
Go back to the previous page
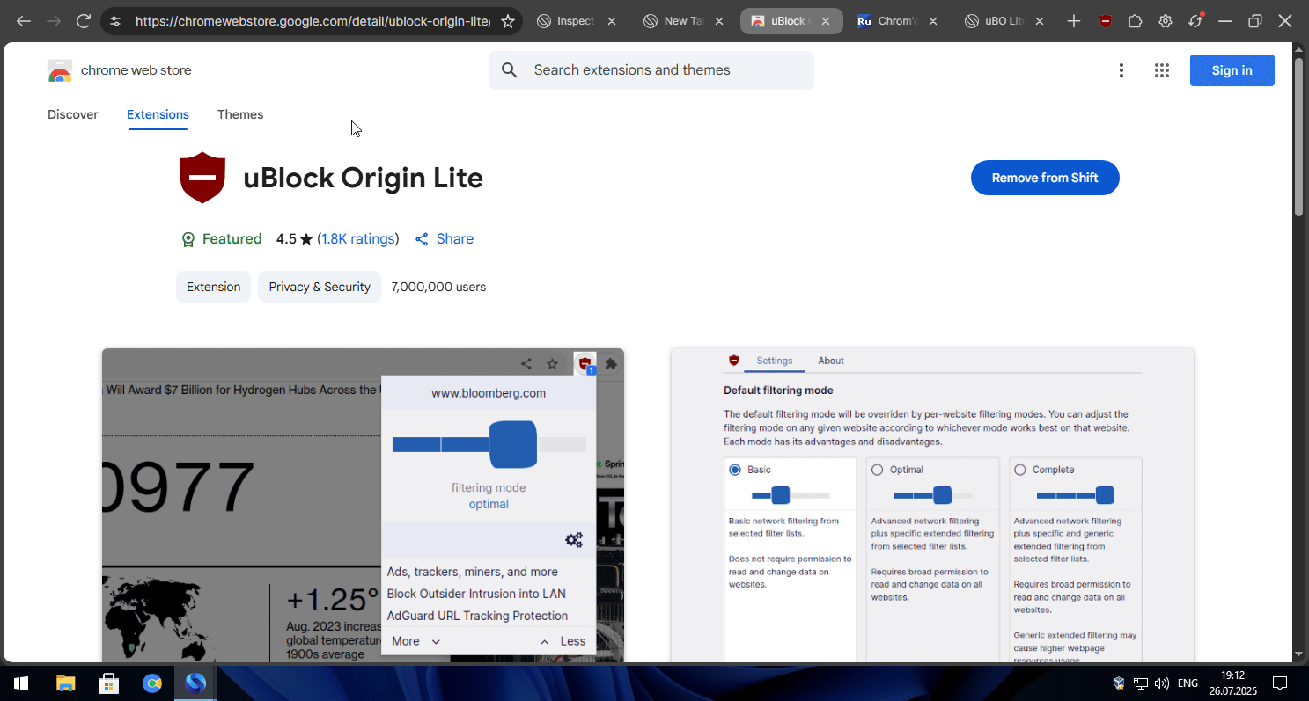point(24,21)
